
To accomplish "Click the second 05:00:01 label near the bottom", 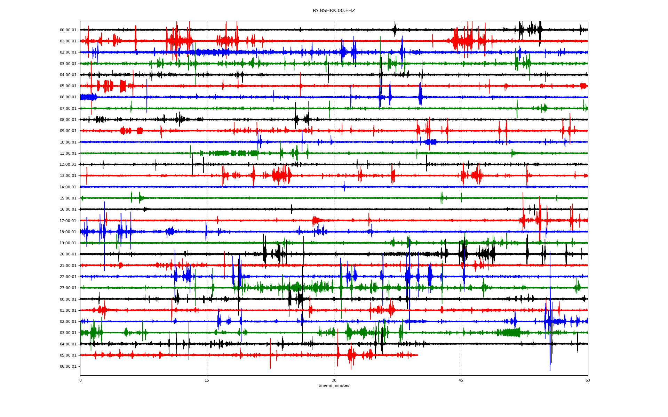I will [68, 355].
